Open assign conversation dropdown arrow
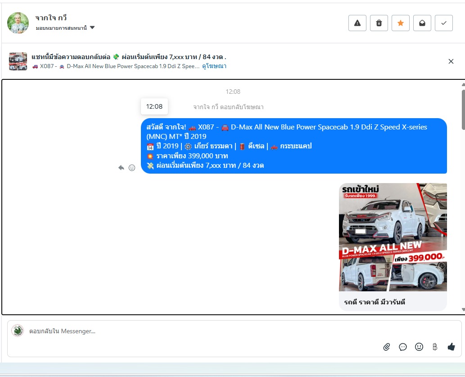The image size is (465, 377). (x=92, y=28)
